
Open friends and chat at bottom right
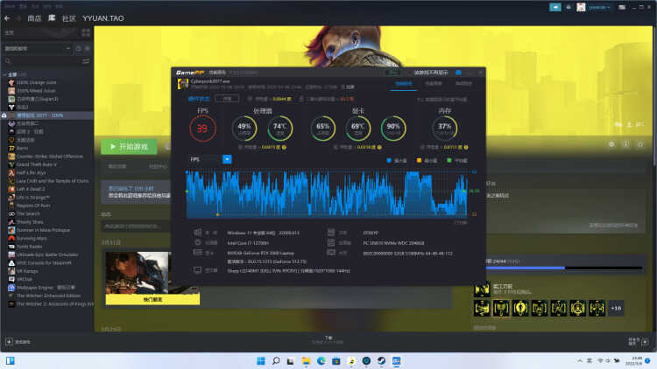coord(638,341)
